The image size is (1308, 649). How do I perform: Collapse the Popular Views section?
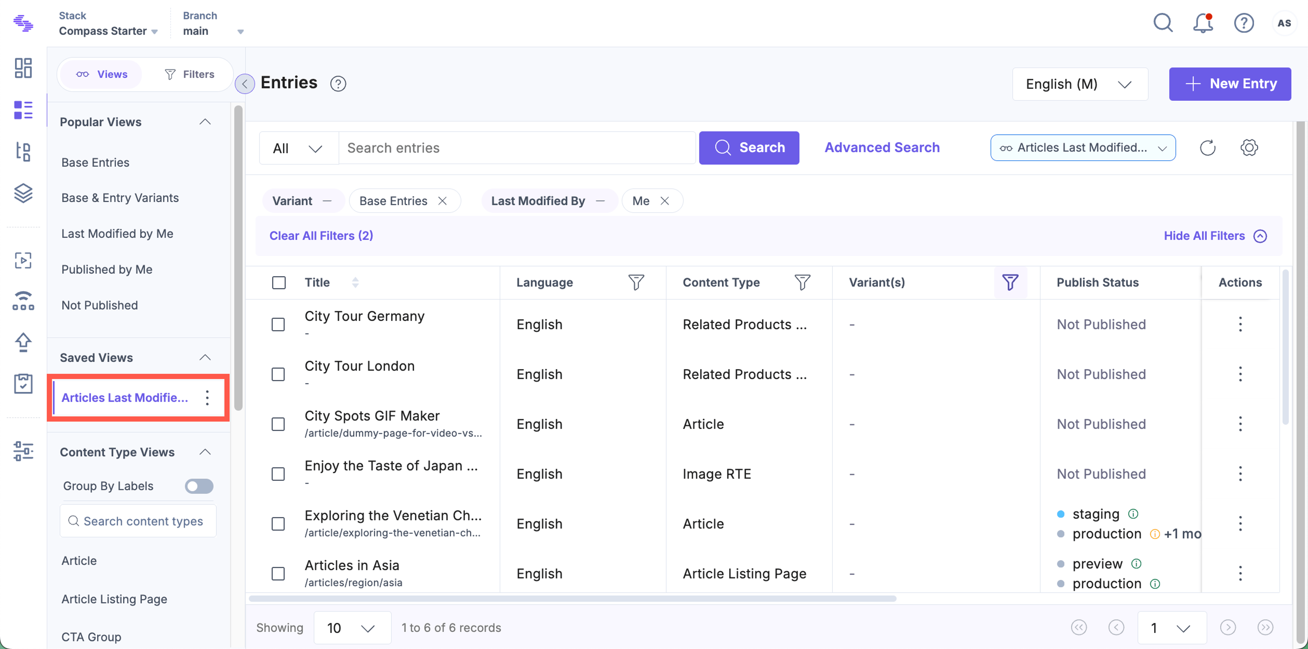tap(205, 122)
